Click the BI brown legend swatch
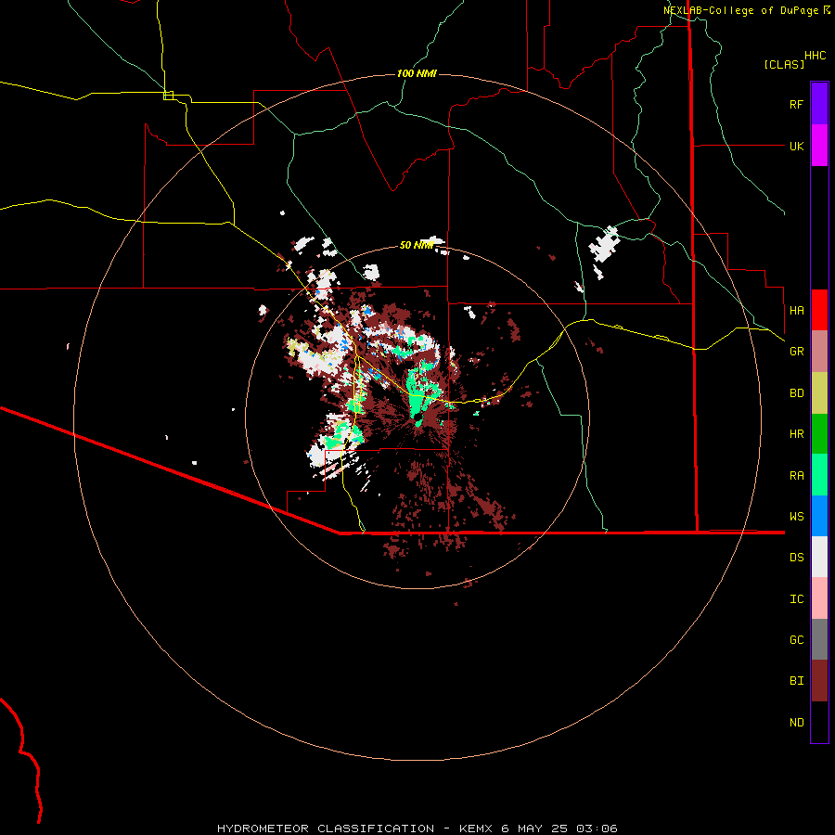The width and height of the screenshot is (835, 835). (819, 681)
